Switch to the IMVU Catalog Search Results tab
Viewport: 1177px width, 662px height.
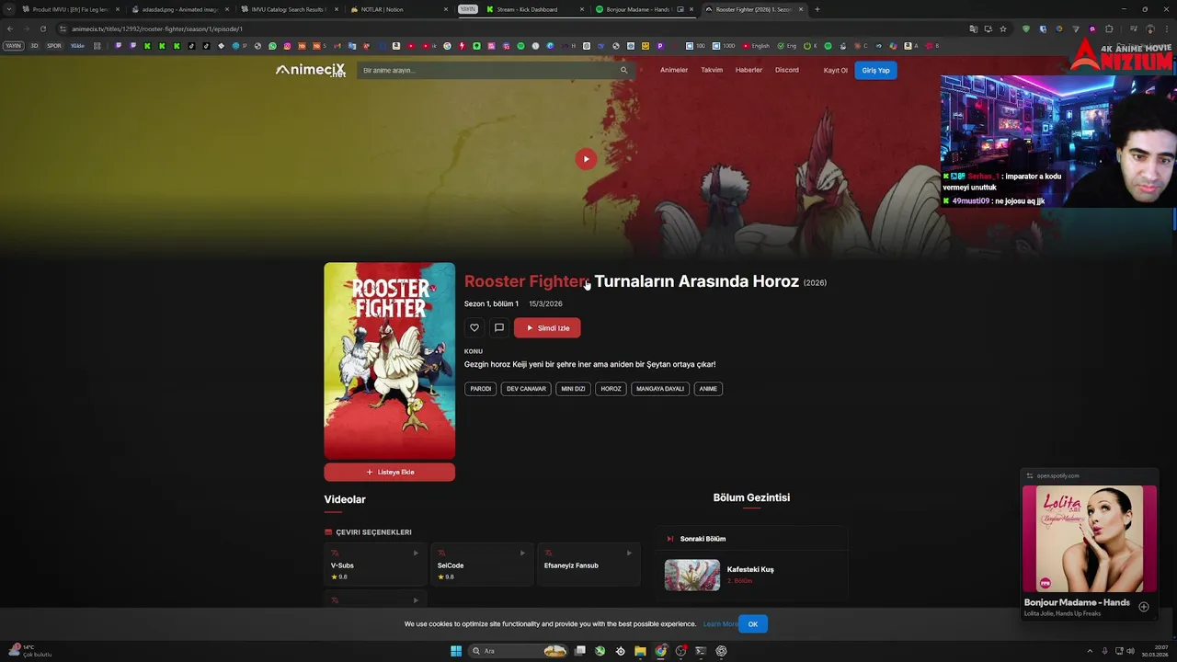pos(288,9)
